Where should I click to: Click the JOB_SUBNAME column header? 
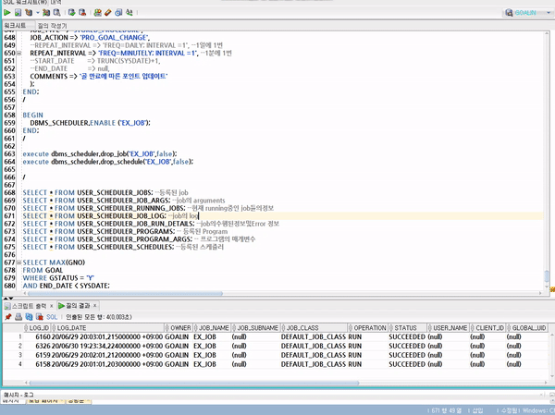(x=255, y=328)
